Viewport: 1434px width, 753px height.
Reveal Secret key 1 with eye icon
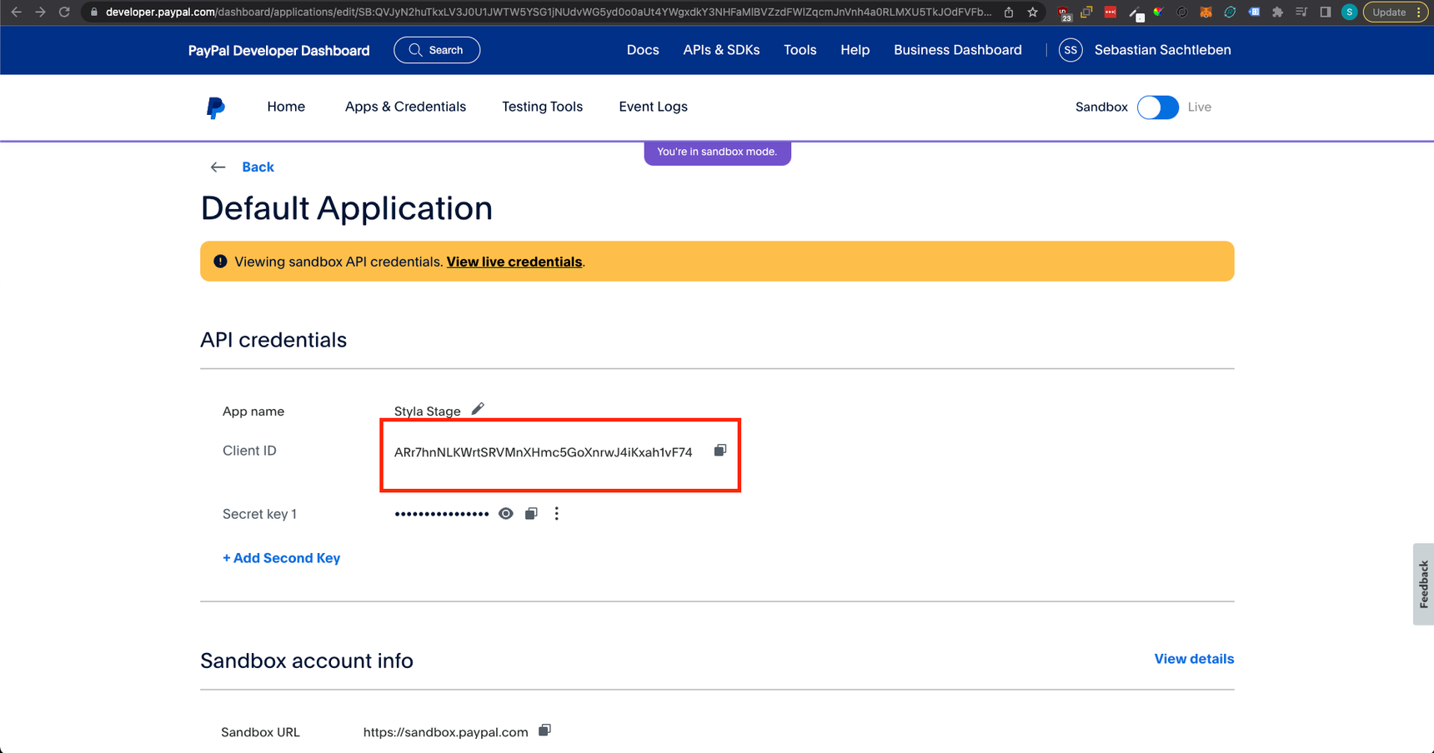[506, 514]
